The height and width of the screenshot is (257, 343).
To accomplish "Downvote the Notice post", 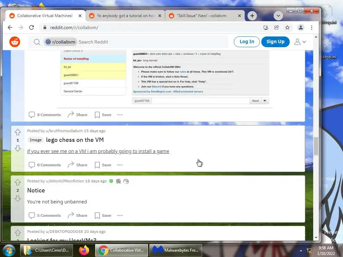I will (x=18, y=198).
